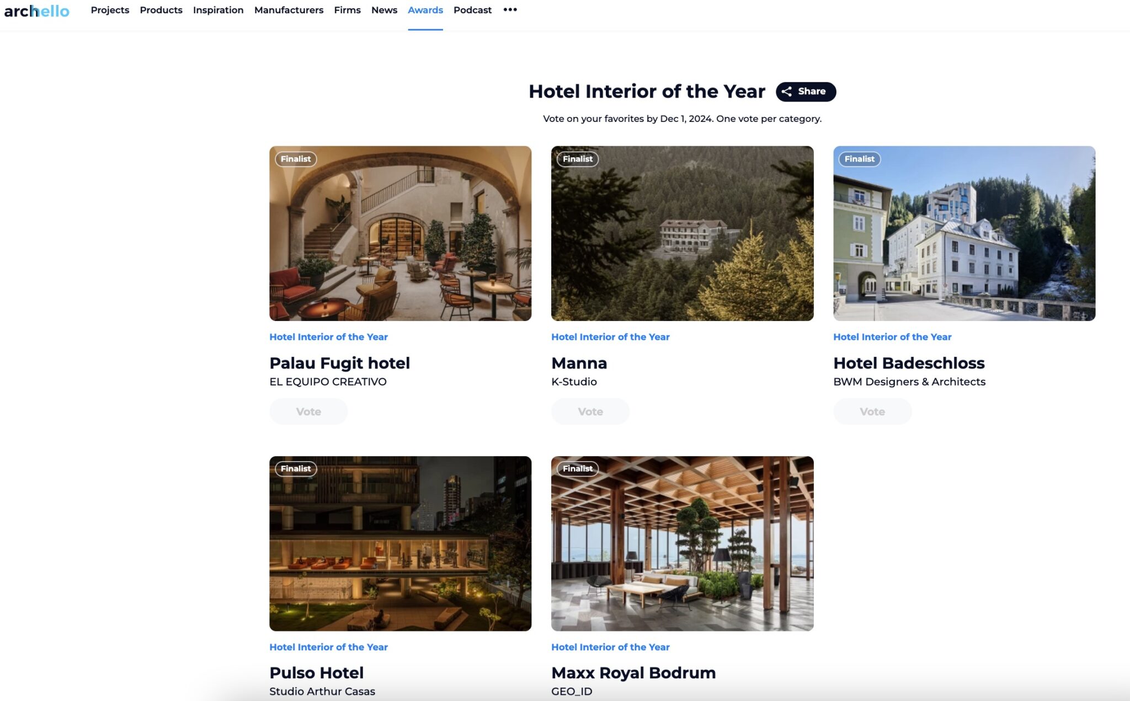Open the Palau Fugit hotel courtyard photo
Screen dimensions: 1130x701
[x=400, y=233]
